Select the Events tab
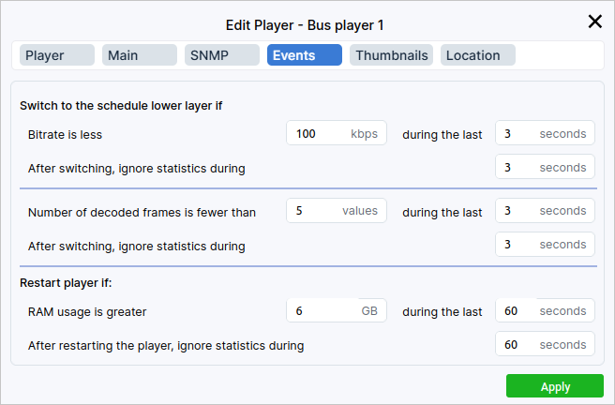615x405 pixels. (x=304, y=55)
